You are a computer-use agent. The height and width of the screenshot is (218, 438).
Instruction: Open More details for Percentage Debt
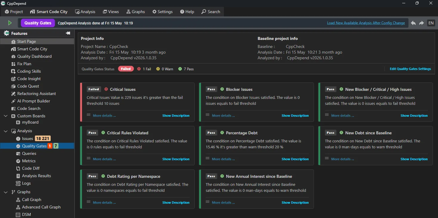[x=223, y=159]
